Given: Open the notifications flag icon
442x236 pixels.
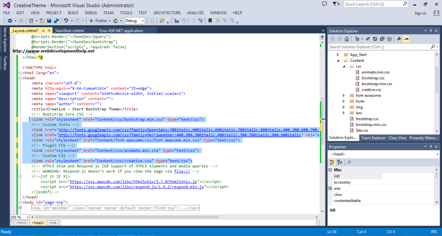Looking at the screenshot, I should point(335,4).
